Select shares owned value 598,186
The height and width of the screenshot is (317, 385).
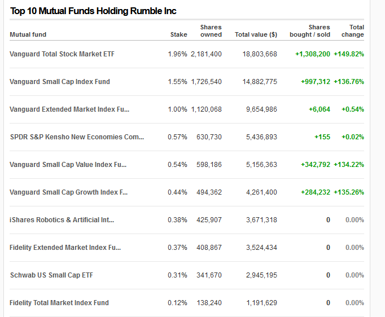[209, 165]
